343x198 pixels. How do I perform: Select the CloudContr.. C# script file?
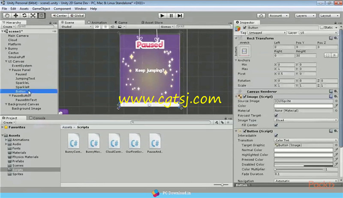[114, 143]
